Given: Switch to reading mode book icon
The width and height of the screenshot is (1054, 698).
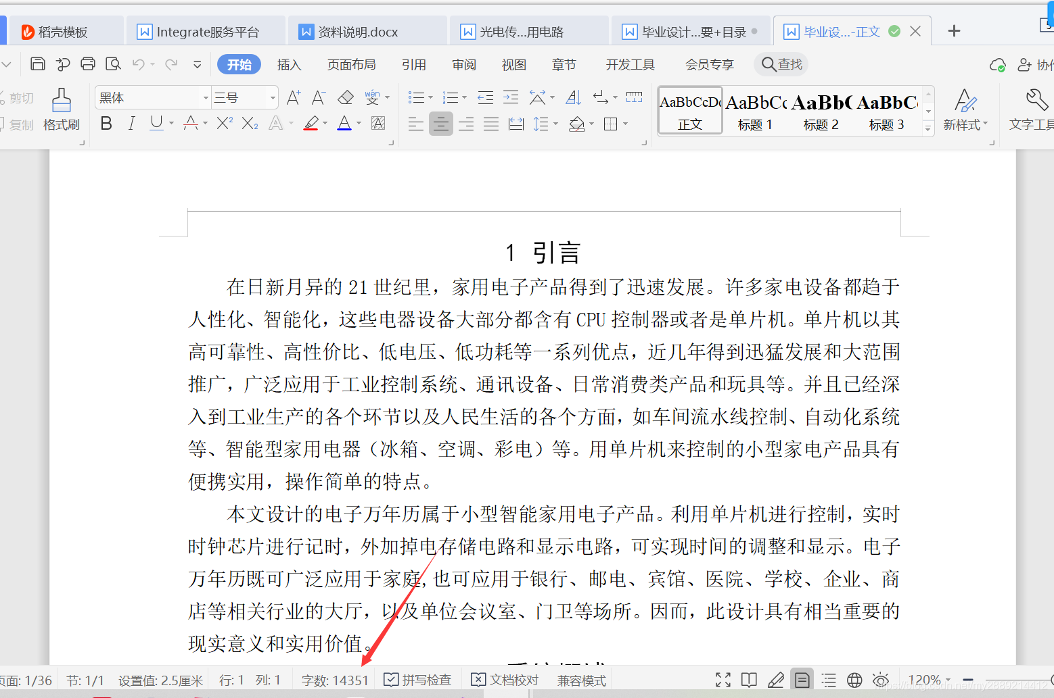Looking at the screenshot, I should pyautogui.click(x=749, y=680).
